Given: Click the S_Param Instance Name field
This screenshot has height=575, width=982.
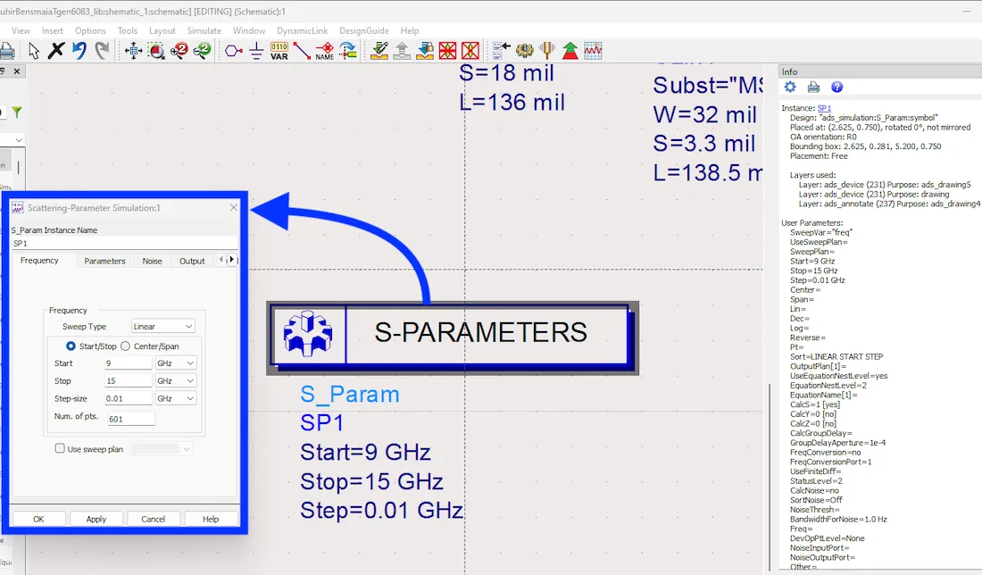Looking at the screenshot, I should [x=124, y=243].
